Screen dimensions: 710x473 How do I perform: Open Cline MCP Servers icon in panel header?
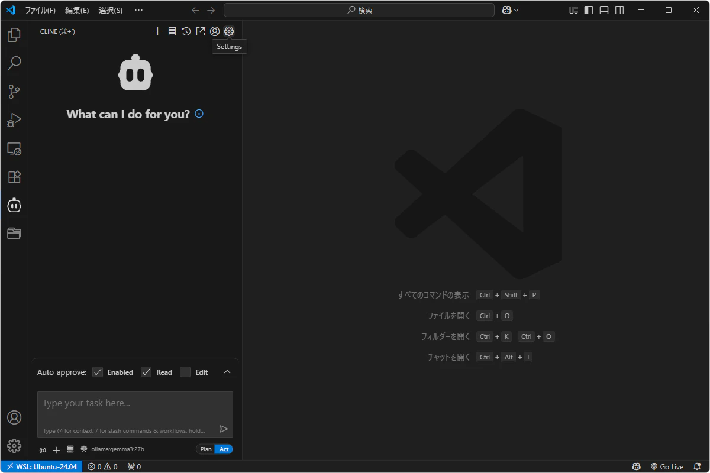click(172, 31)
